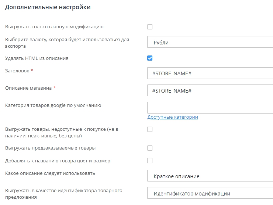
Task: Click the currency selection label text
Action: tap(67, 43)
